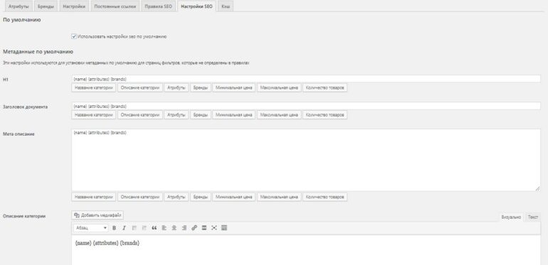Focus the Заголовок документа input field
Screen dimensions: 548x265
(306, 106)
